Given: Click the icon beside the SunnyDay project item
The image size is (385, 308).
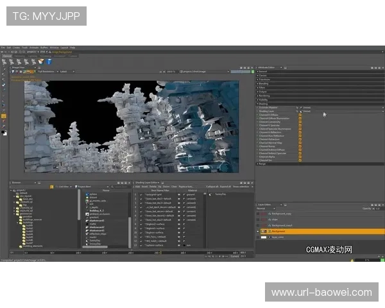Looking at the screenshot, I should [x=87, y=239].
